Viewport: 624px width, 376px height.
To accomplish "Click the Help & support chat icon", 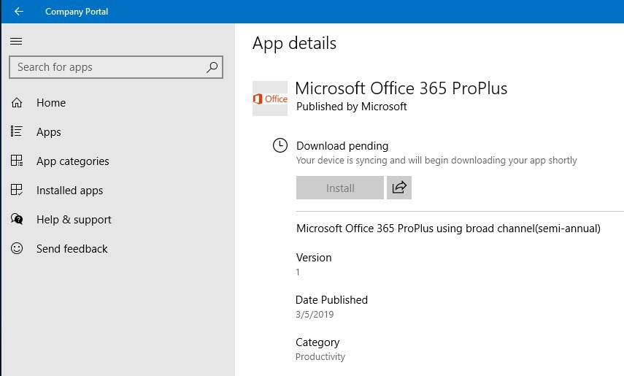I will [x=17, y=219].
